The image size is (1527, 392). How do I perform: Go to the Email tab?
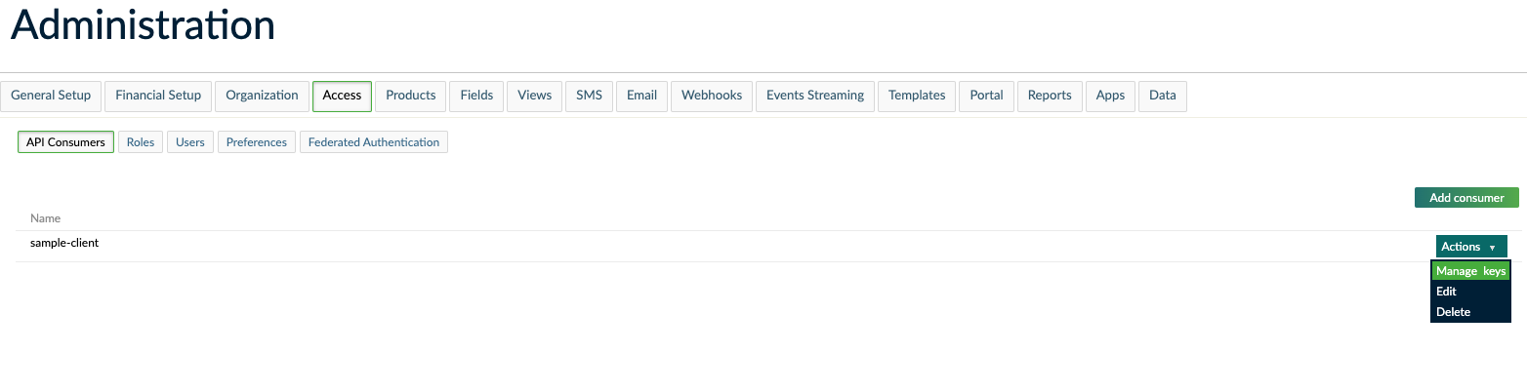click(641, 96)
